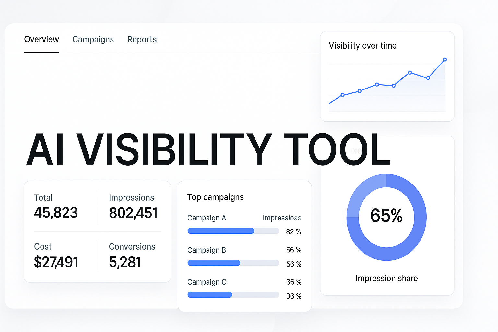This screenshot has height=332, width=498.
Task: Click the last data point on visibility chart
Action: [445, 60]
